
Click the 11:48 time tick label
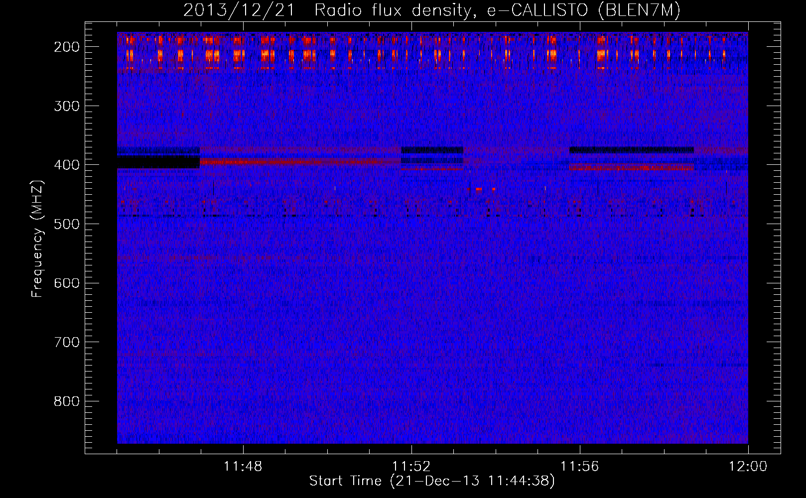click(243, 467)
